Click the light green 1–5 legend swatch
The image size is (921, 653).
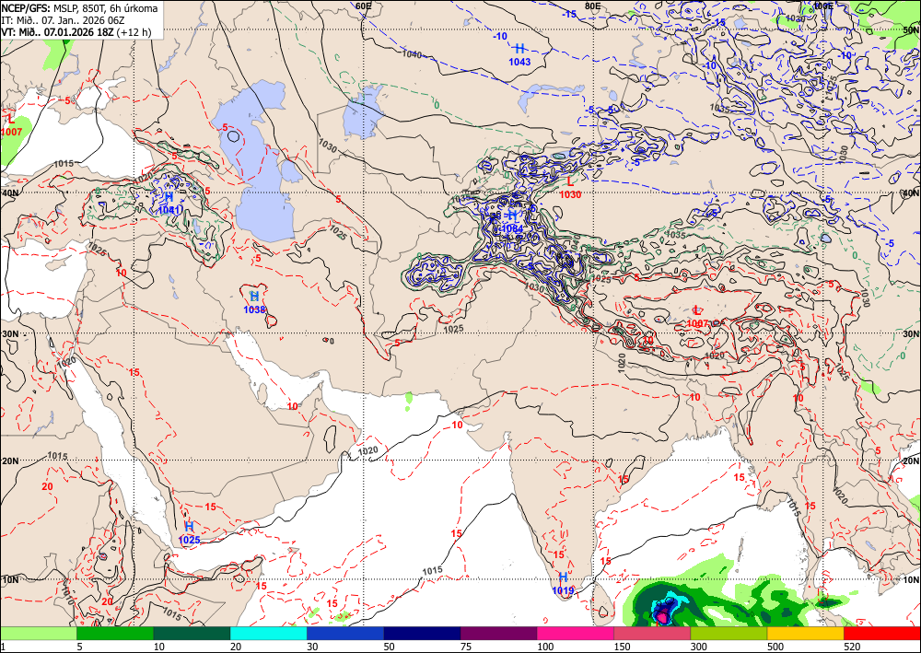coord(38,633)
